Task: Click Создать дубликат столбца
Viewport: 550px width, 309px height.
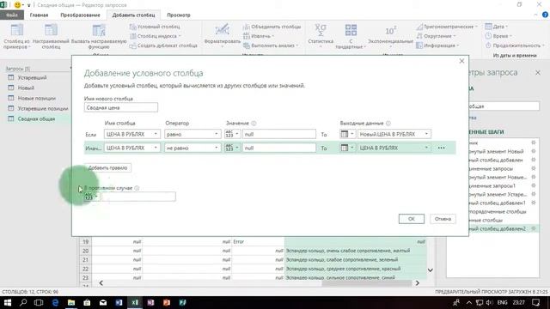Action: (163, 45)
